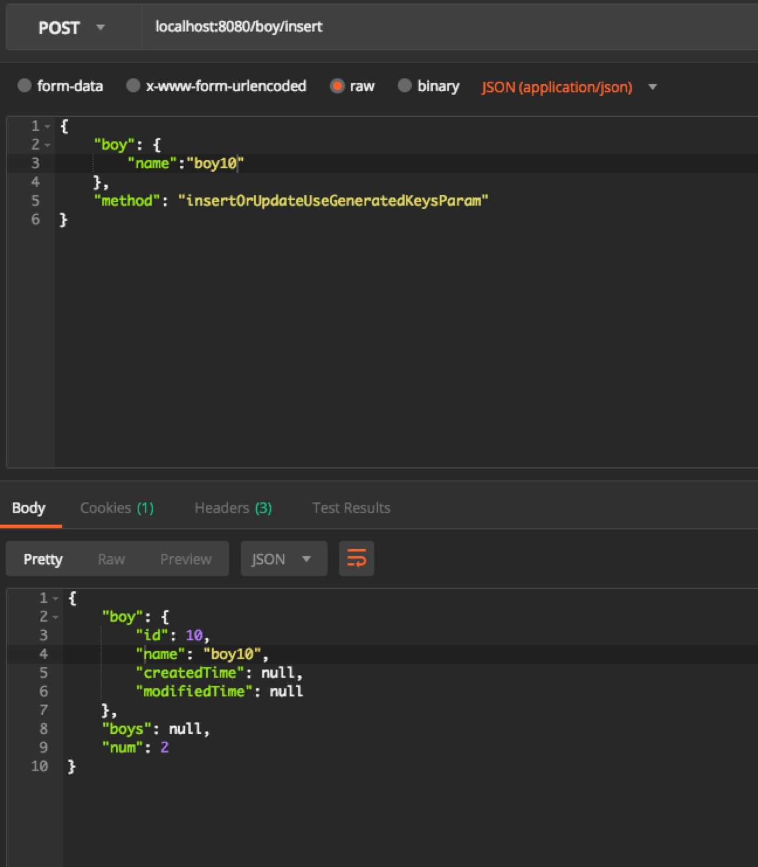The height and width of the screenshot is (867, 758).
Task: Select the Pretty response view
Action: [43, 559]
